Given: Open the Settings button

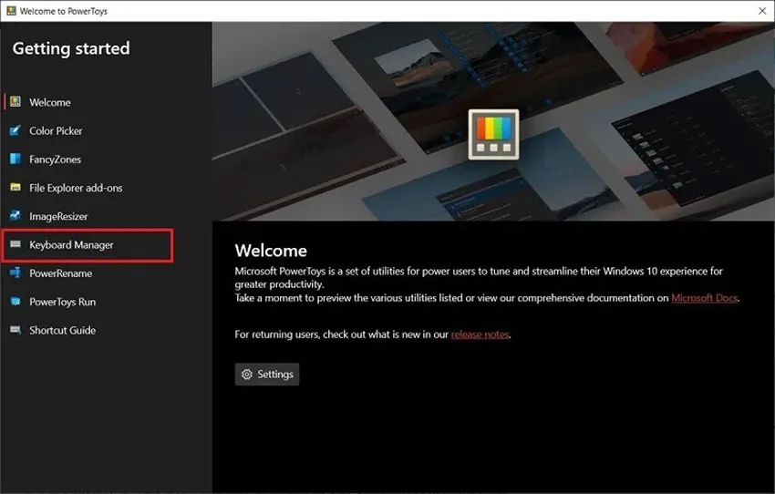Looking at the screenshot, I should click(267, 375).
